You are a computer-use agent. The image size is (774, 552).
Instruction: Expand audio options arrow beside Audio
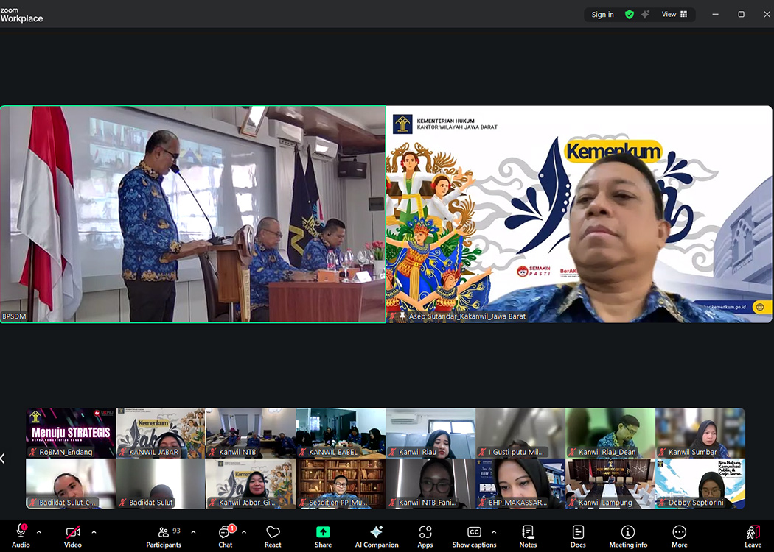pos(39,532)
